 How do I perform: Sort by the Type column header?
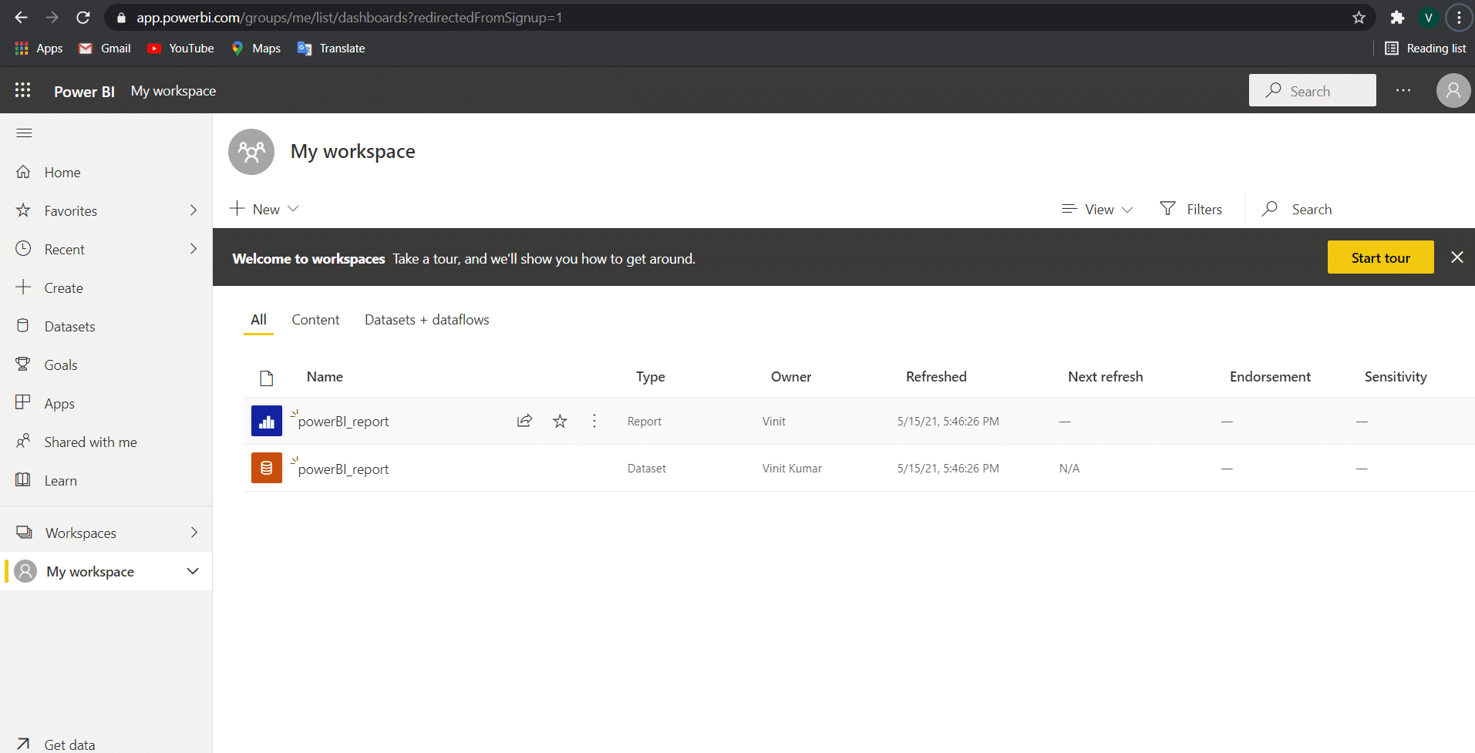650,377
